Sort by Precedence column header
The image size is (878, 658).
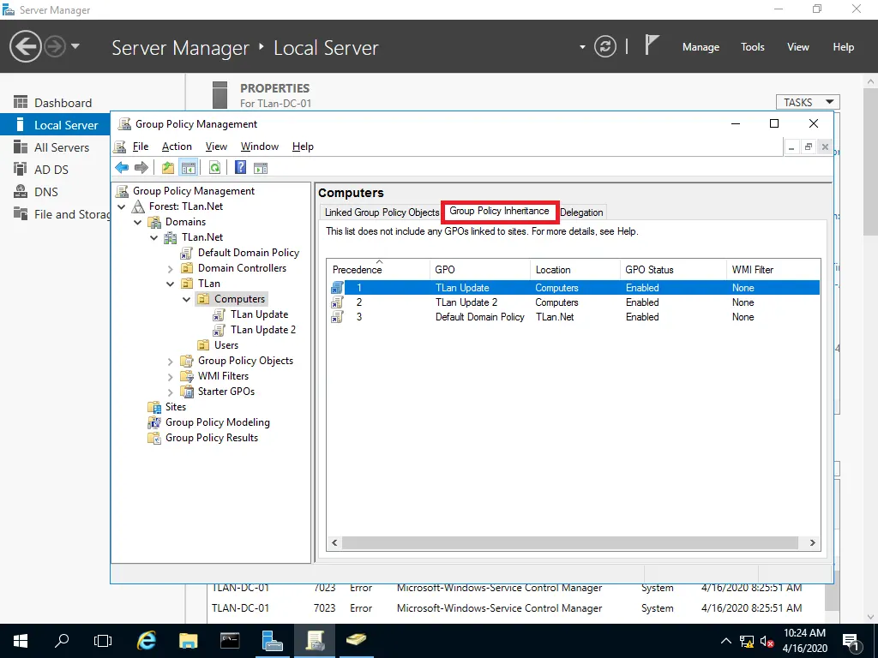[x=378, y=270]
